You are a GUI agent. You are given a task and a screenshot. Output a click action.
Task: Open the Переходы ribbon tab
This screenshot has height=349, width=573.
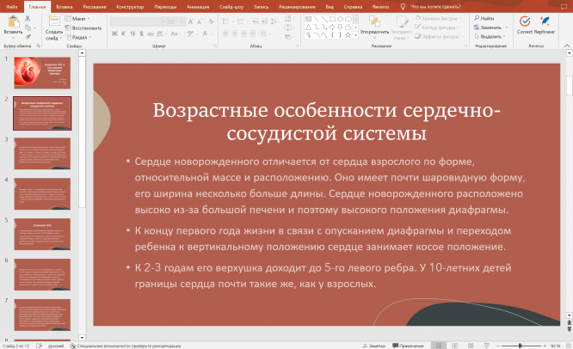click(x=165, y=5)
